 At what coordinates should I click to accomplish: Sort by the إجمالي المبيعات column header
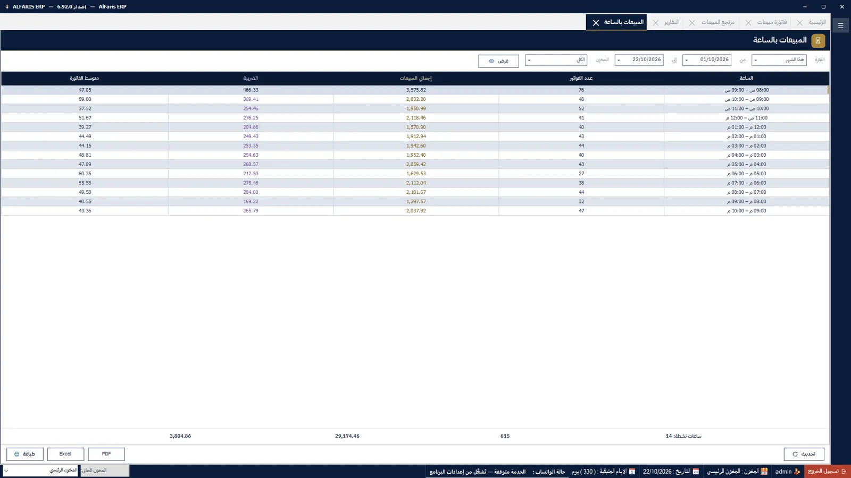[x=416, y=78]
